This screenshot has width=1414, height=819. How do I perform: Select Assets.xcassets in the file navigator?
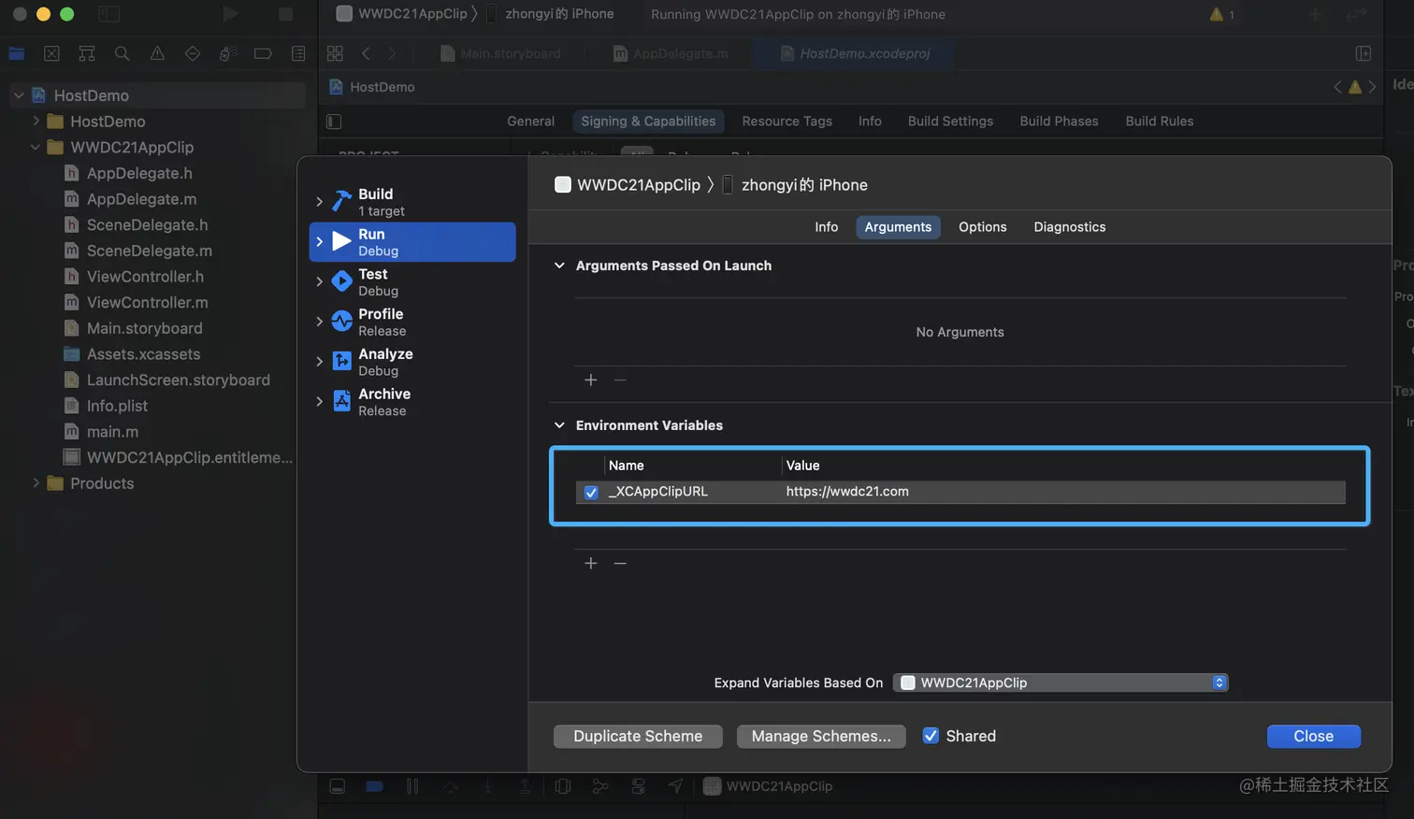click(143, 354)
